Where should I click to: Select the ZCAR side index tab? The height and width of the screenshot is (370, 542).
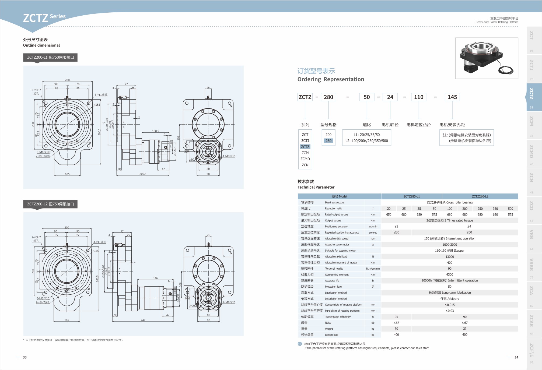coord(534,324)
